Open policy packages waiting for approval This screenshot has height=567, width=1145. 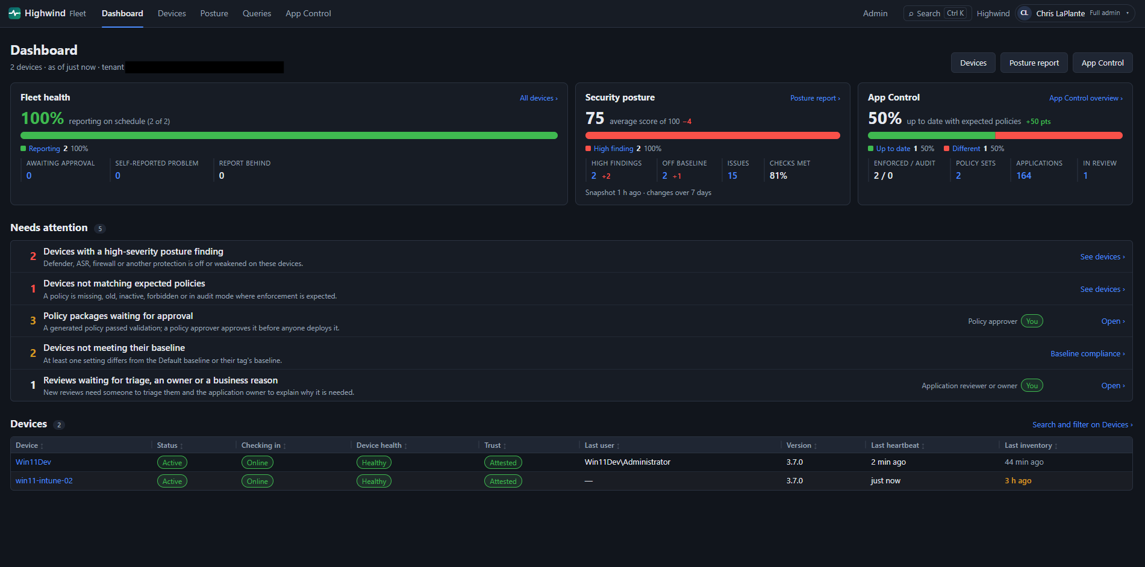click(1113, 321)
